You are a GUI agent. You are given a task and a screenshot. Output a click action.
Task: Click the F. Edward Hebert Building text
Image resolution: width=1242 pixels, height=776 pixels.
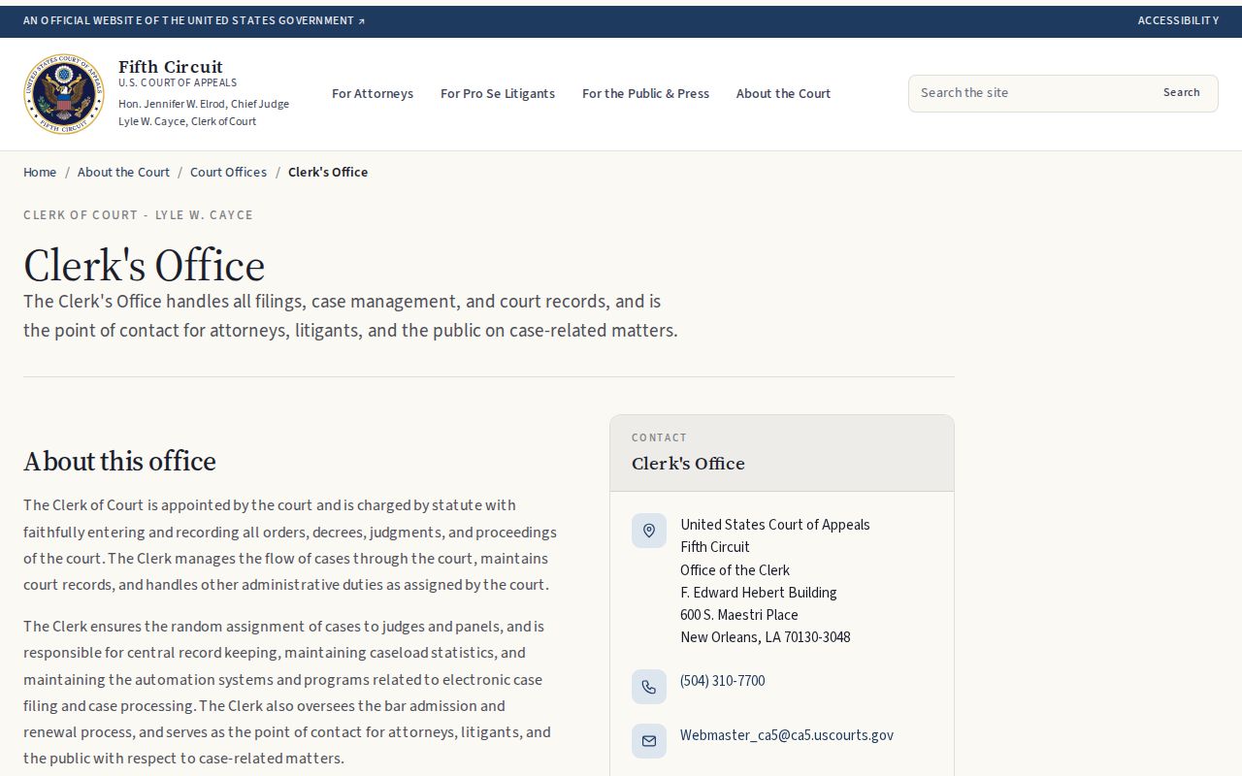tap(759, 593)
